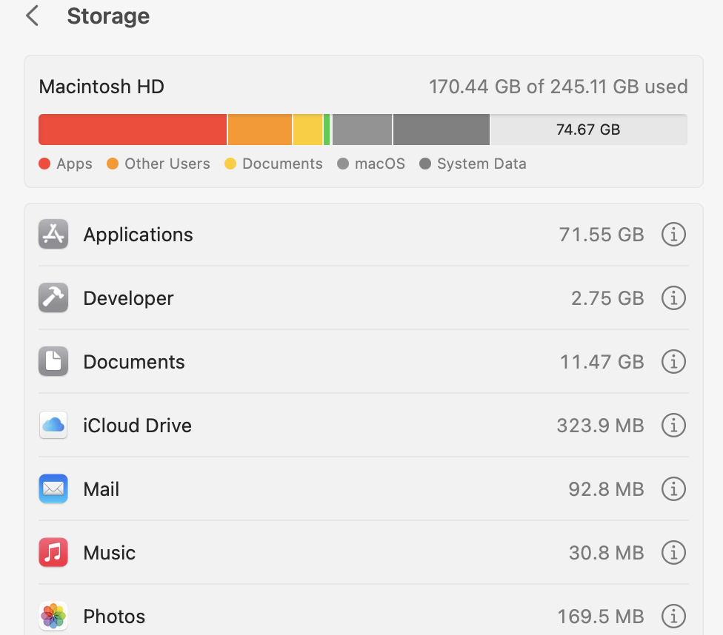Click the Mail envelope icon
Viewport: 723px width, 635px height.
click(x=53, y=488)
